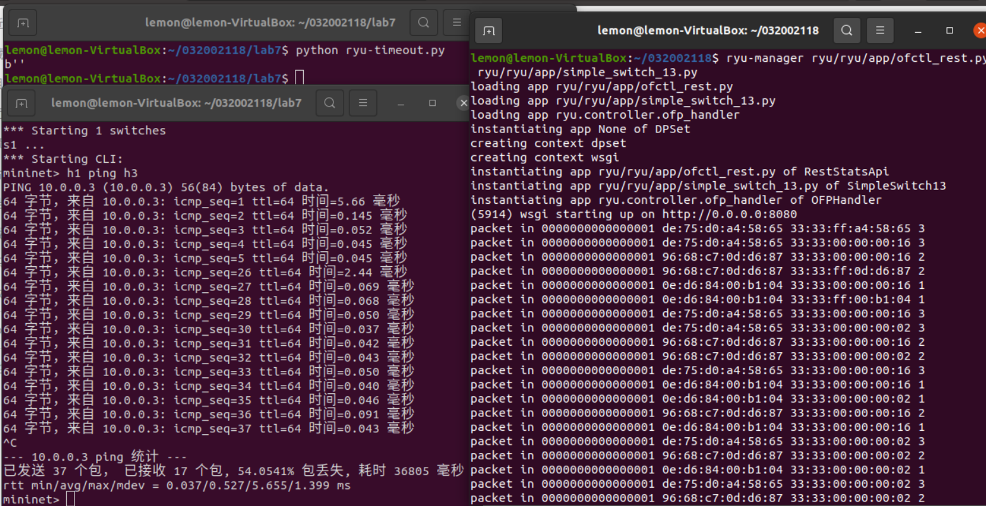Click the 'http://0.0.0.0:8080' wsgi address
The image size is (986, 506).
coord(730,215)
